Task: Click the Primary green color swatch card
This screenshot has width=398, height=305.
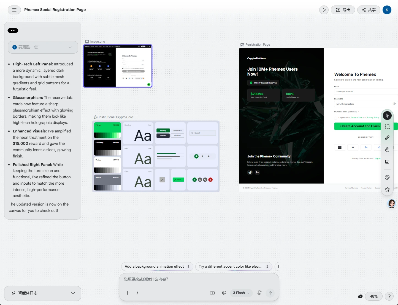Action: [107, 130]
